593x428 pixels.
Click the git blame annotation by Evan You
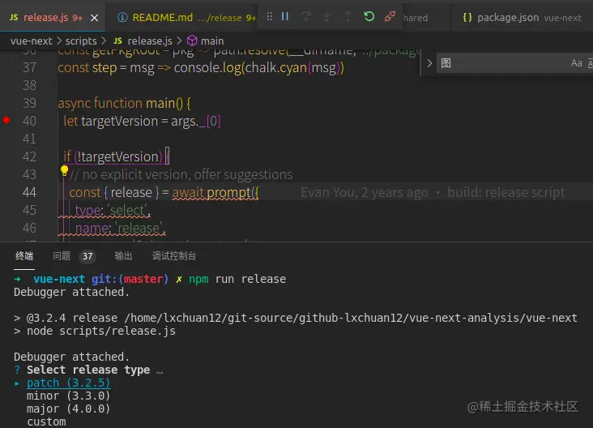pyautogui.click(x=433, y=192)
